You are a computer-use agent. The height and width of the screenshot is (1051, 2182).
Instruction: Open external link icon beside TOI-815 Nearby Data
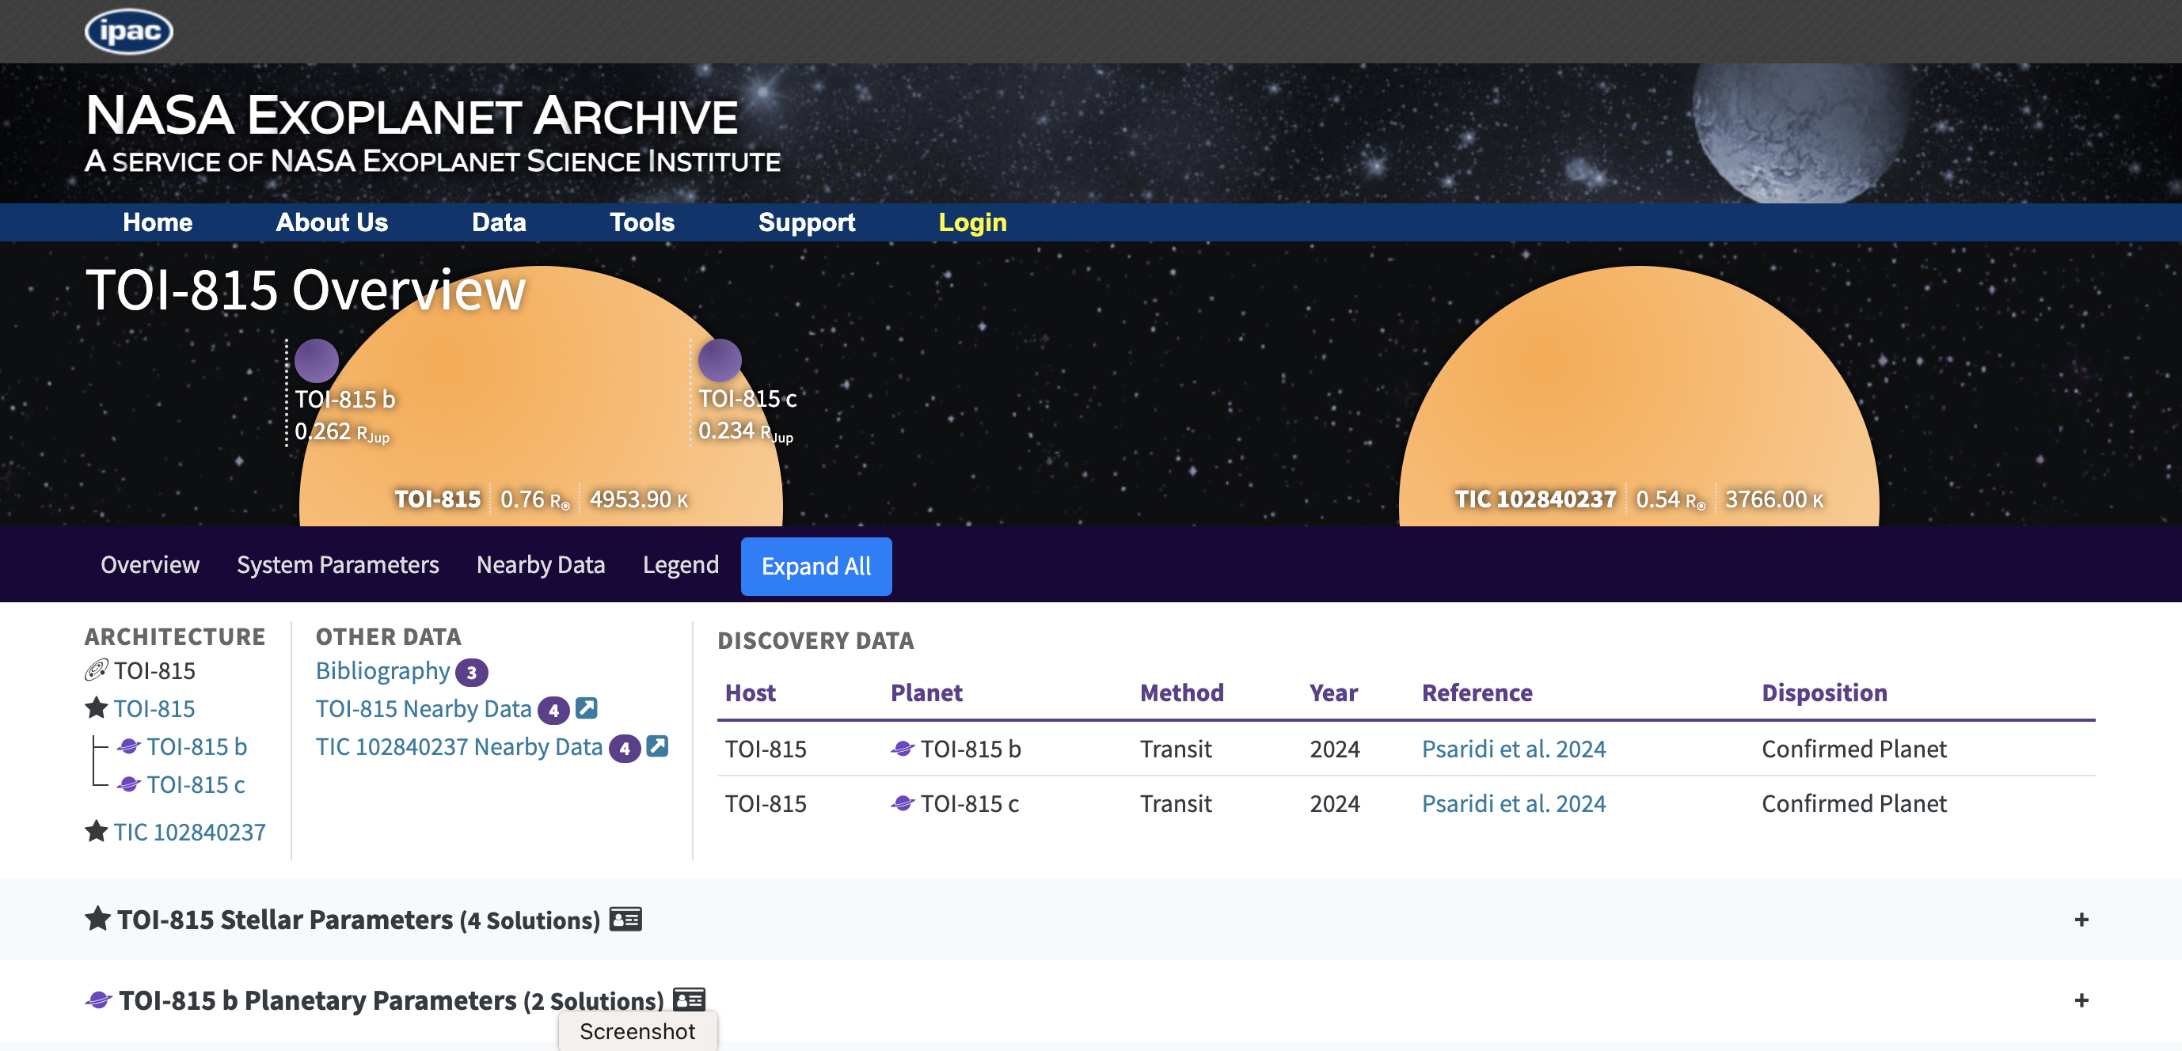(x=586, y=708)
